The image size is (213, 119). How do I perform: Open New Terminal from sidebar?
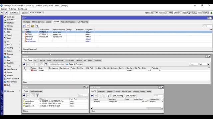[x=12, y=69]
